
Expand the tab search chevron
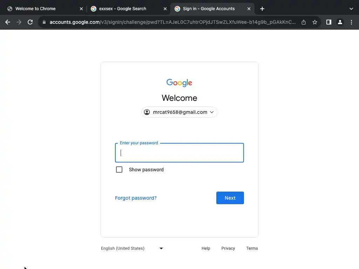click(x=351, y=9)
